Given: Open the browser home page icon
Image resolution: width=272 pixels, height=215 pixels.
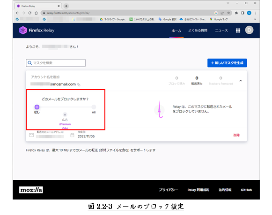Looking at the screenshot, I should click(36, 13).
